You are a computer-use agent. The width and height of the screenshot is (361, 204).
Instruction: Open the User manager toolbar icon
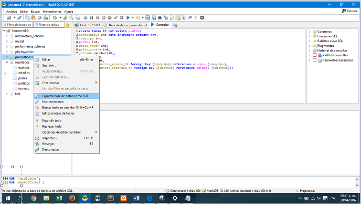coord(66,18)
